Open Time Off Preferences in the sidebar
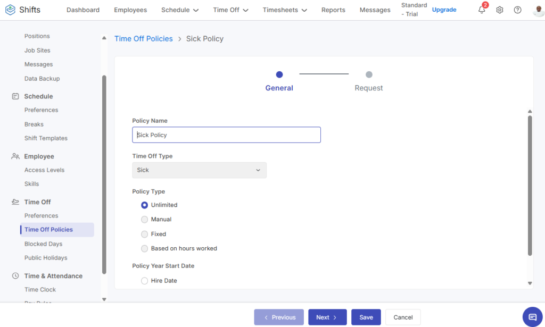The height and width of the screenshot is (327, 545). coord(41,215)
